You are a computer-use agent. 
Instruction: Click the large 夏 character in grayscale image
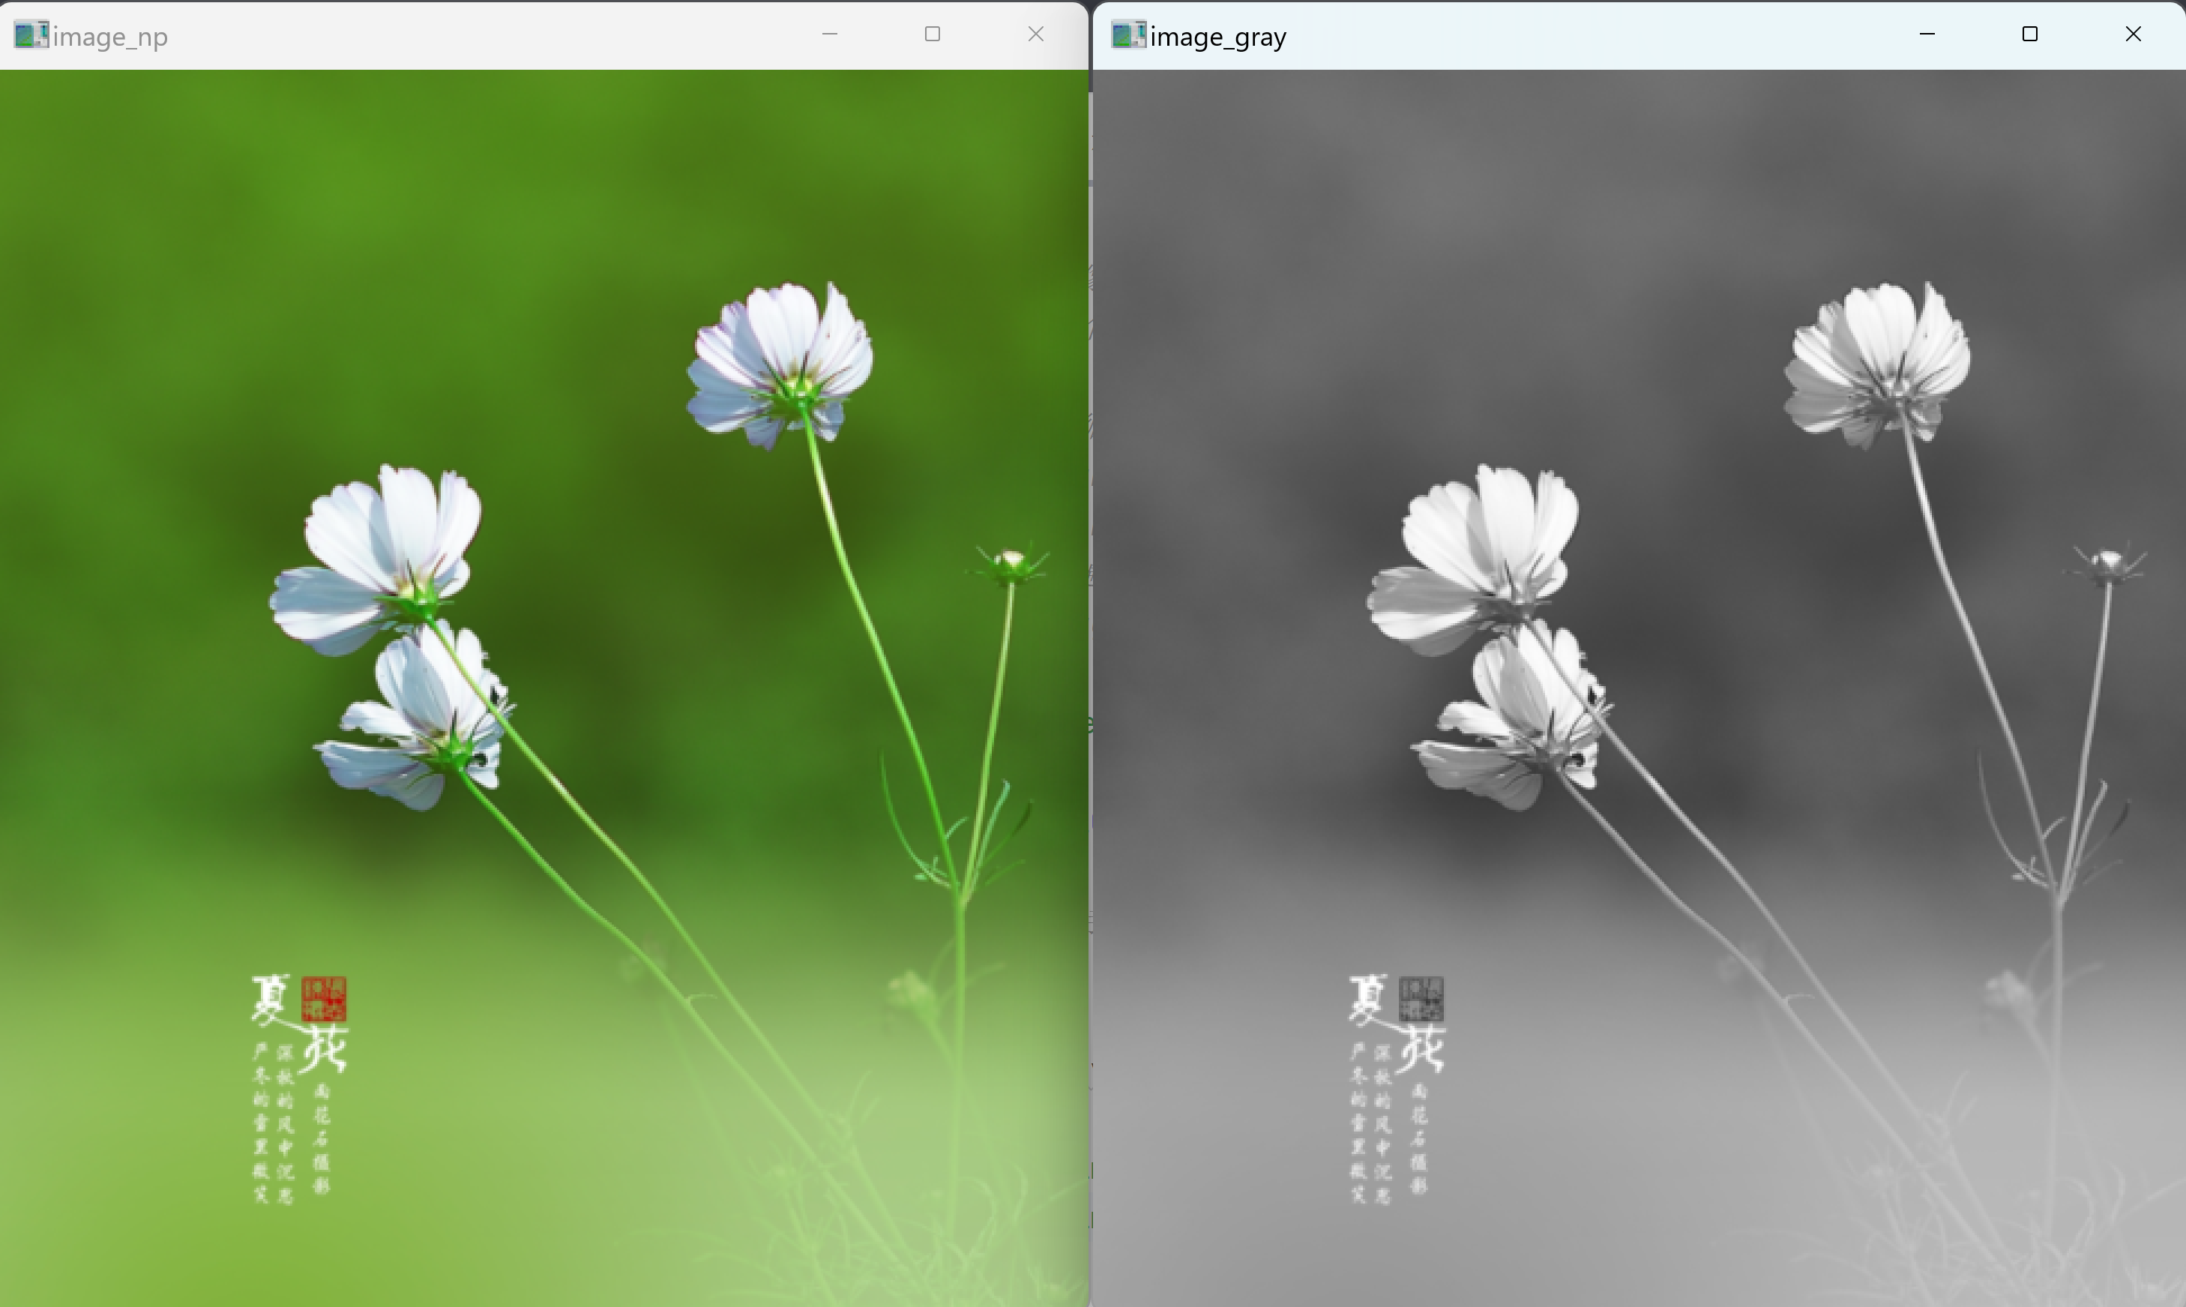pos(1368,1000)
